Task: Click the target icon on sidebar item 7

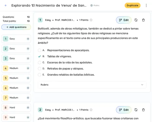Action: [28, 98]
